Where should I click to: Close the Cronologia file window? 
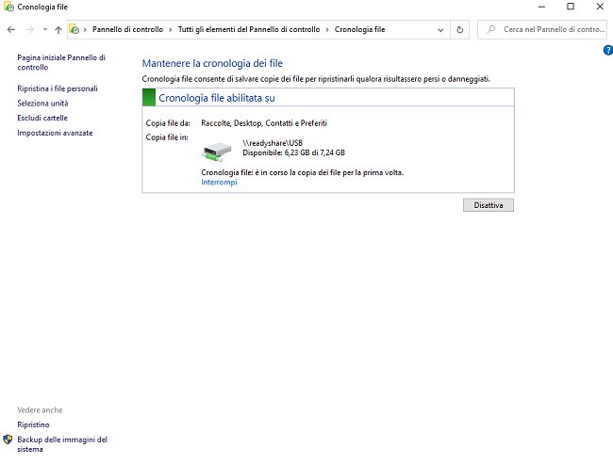tap(600, 7)
